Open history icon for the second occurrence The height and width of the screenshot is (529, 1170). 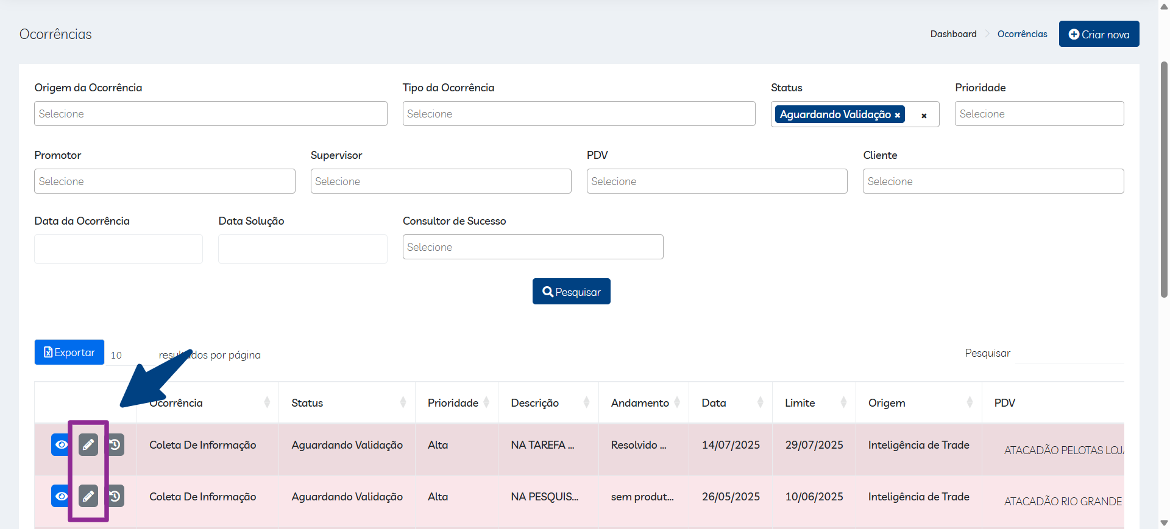tap(115, 496)
